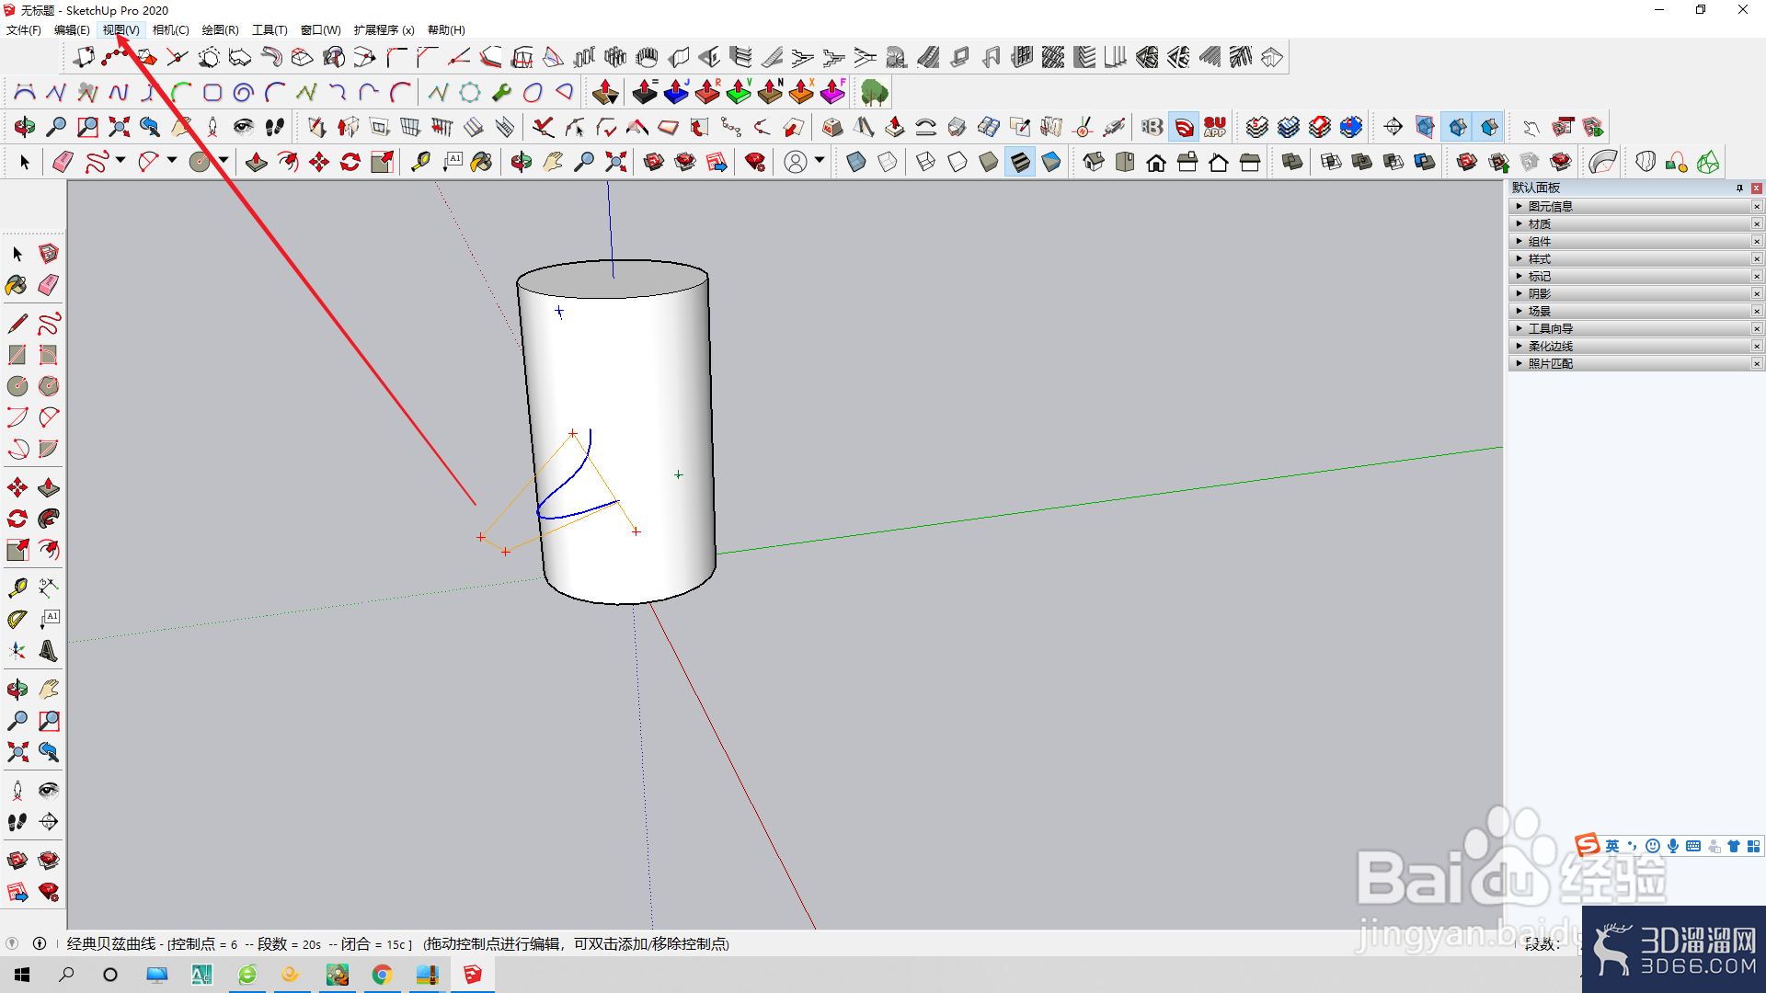Pin the 默认面板 tray

pyautogui.click(x=1739, y=188)
